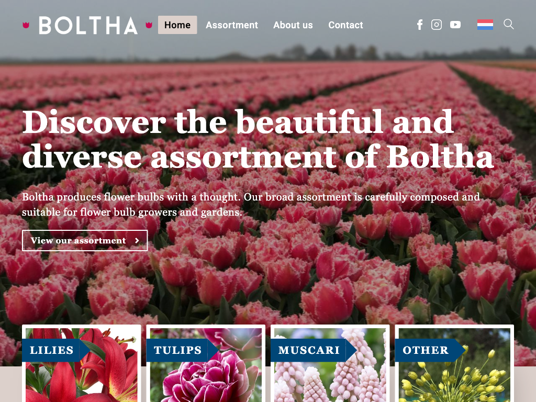536x402 pixels.
Task: Open the Other category card
Action: [x=454, y=363]
